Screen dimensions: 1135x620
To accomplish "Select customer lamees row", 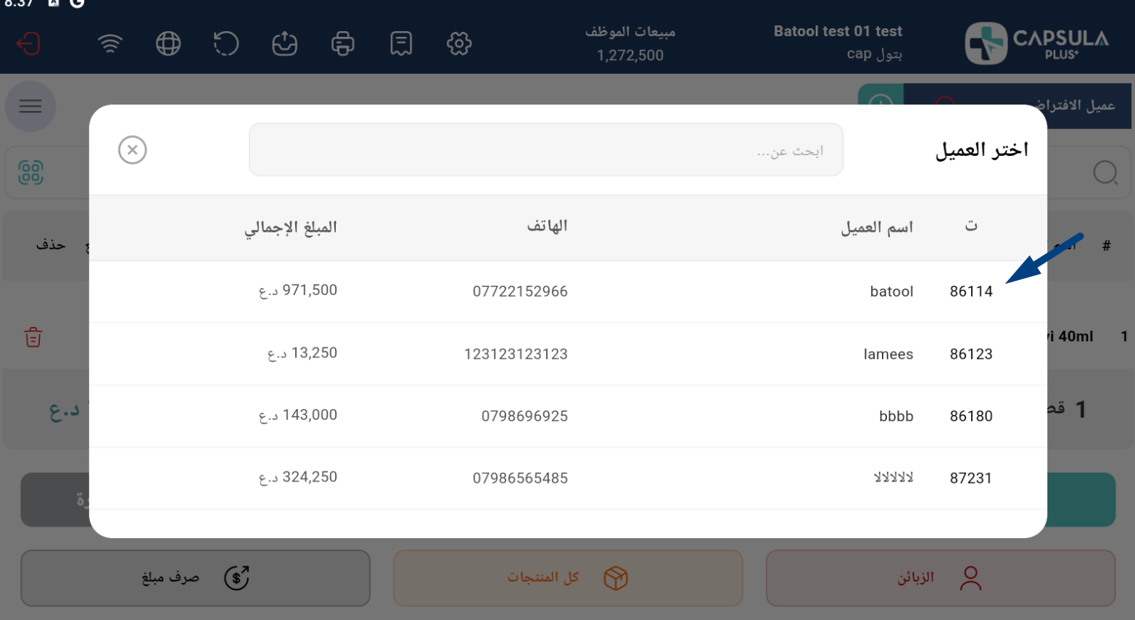I will [x=568, y=354].
